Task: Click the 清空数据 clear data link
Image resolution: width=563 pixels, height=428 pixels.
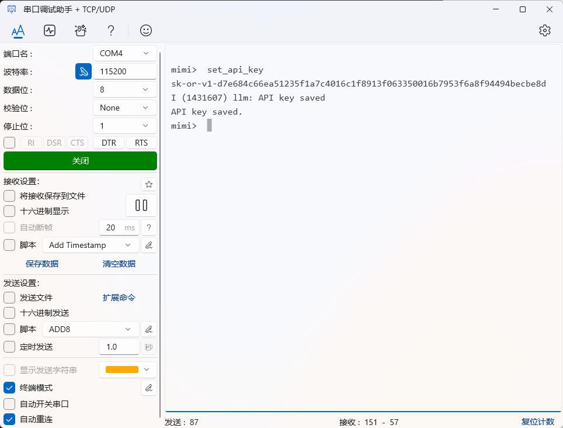Action: pyautogui.click(x=119, y=264)
